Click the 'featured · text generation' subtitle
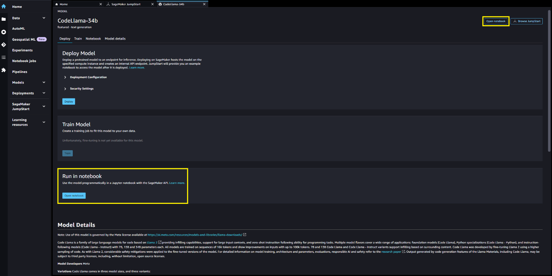This screenshot has width=552, height=276. [75, 27]
